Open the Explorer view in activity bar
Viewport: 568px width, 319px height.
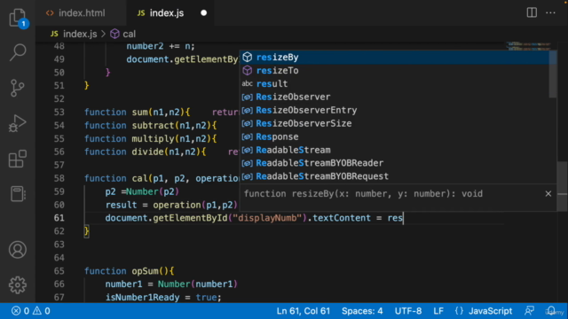(18, 18)
